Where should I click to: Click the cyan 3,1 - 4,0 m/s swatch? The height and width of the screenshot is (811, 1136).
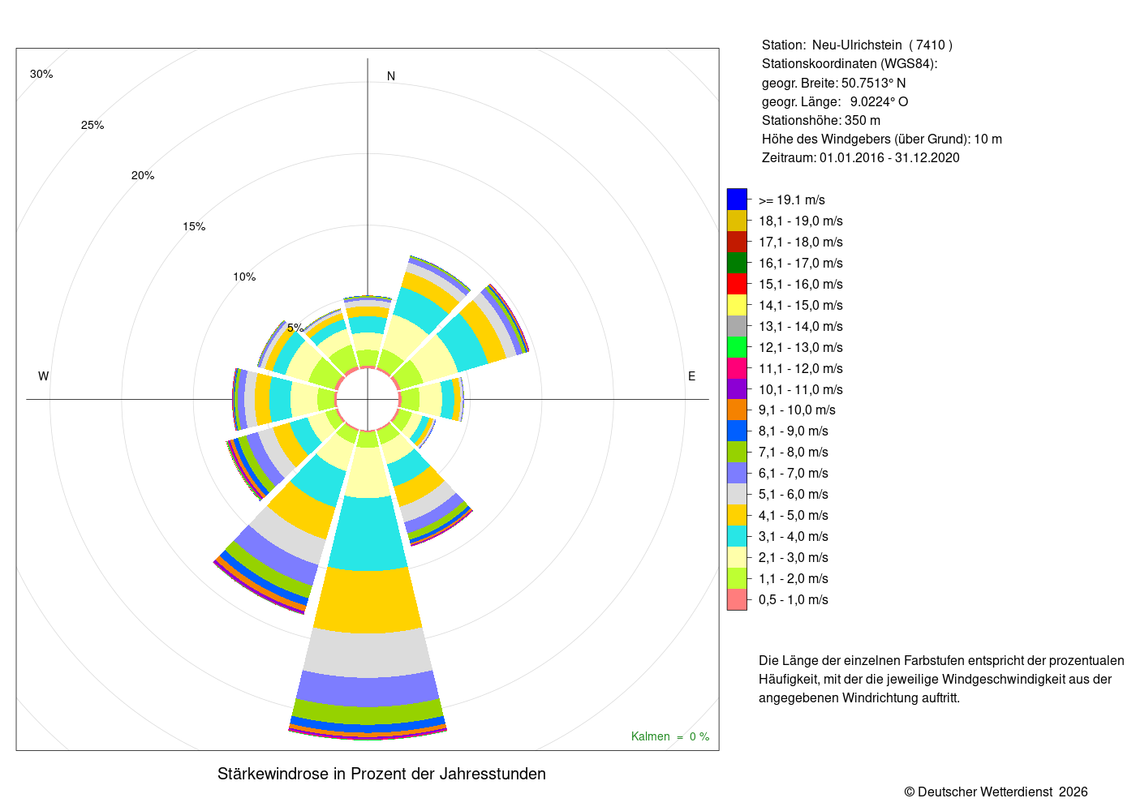(x=737, y=536)
